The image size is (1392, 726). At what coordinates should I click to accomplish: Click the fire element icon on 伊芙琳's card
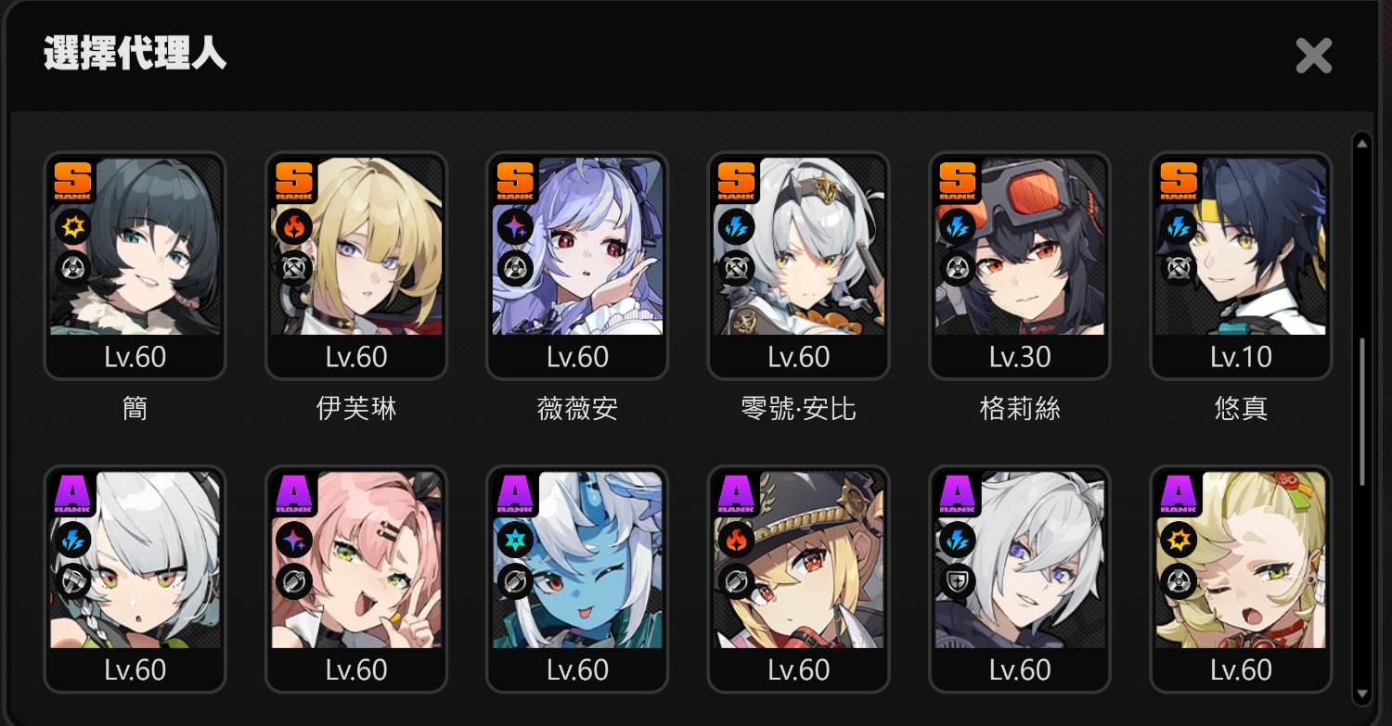pos(293,226)
